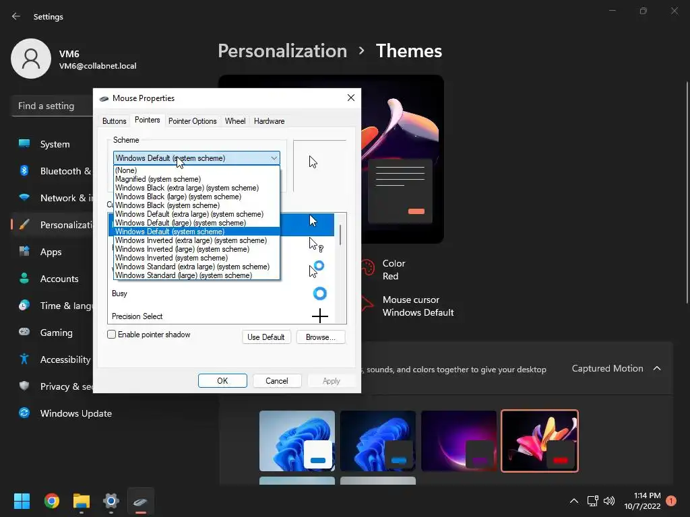Click the Browse... button

[x=320, y=337]
